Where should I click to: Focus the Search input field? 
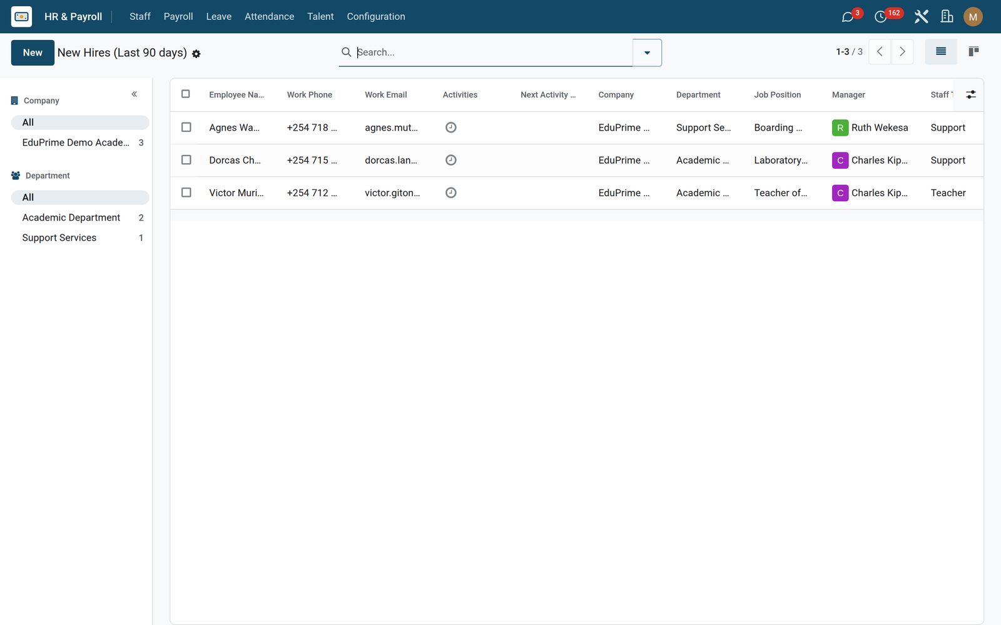point(493,52)
